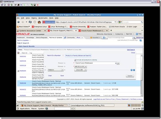Image resolution: width=161 pixels, height=119 pixels.
Task: Open the Release IAS 11.1.1.3.0 dropdown
Action: click(x=86, y=66)
